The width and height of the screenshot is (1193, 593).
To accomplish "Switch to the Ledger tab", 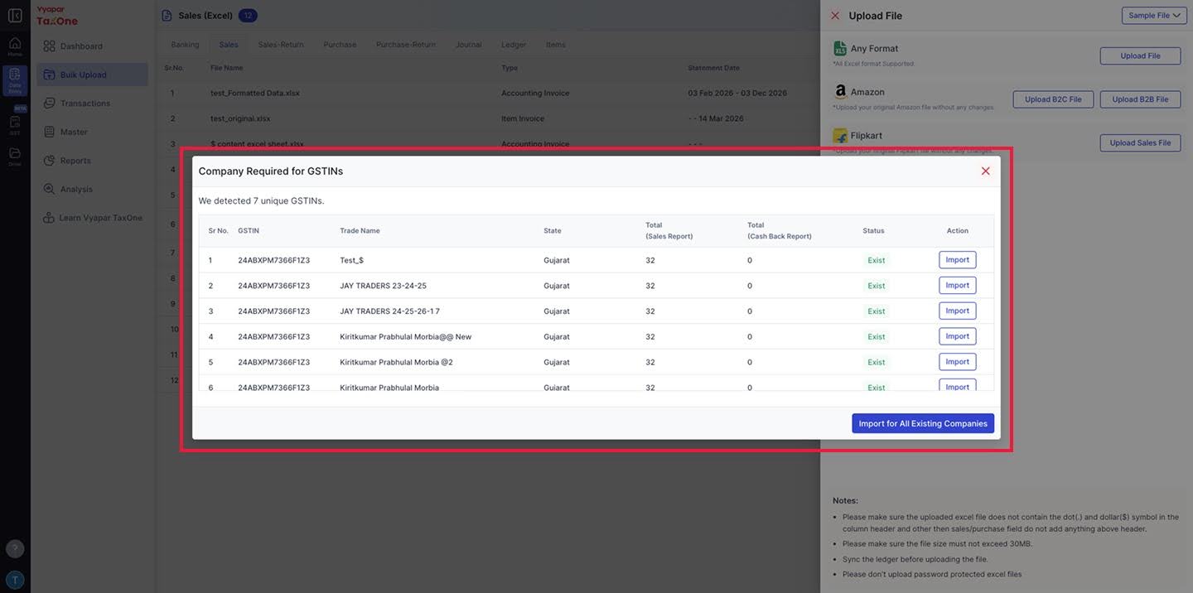I will 514,45.
